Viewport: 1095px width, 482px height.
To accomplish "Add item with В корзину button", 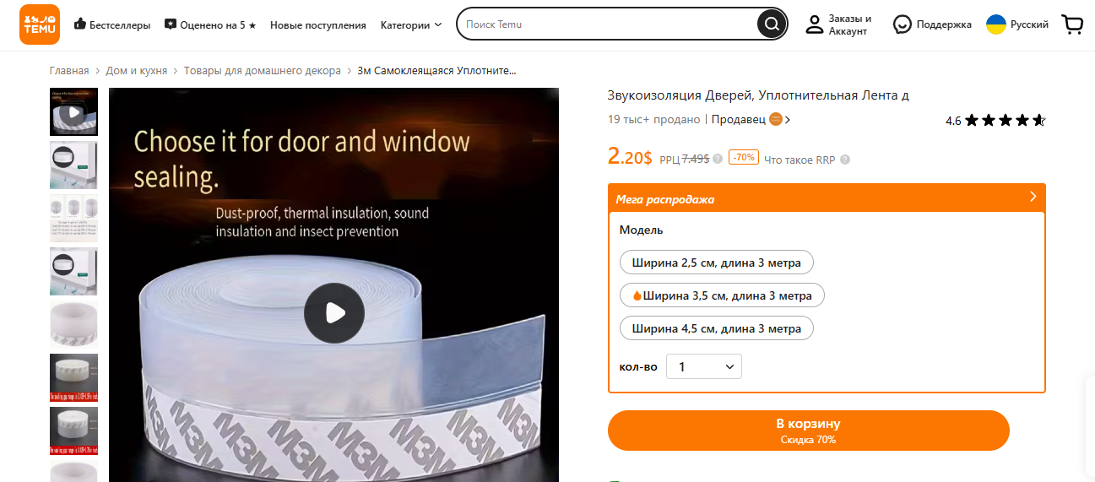I will 808,431.
